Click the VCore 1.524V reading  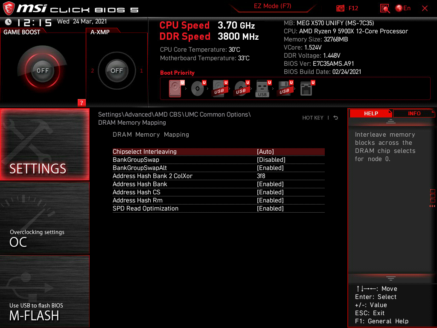303,47
